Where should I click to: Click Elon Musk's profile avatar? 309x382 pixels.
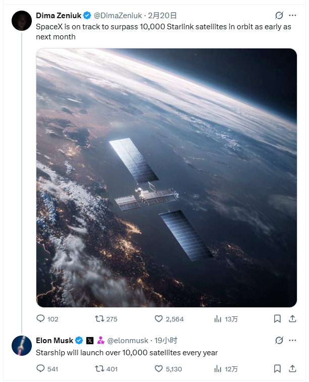click(x=22, y=346)
